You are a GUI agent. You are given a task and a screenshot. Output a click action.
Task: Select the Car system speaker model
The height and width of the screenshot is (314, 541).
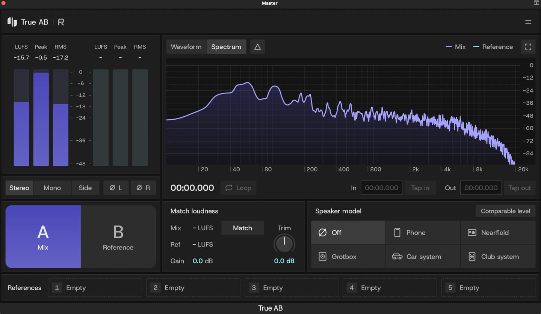(423, 257)
